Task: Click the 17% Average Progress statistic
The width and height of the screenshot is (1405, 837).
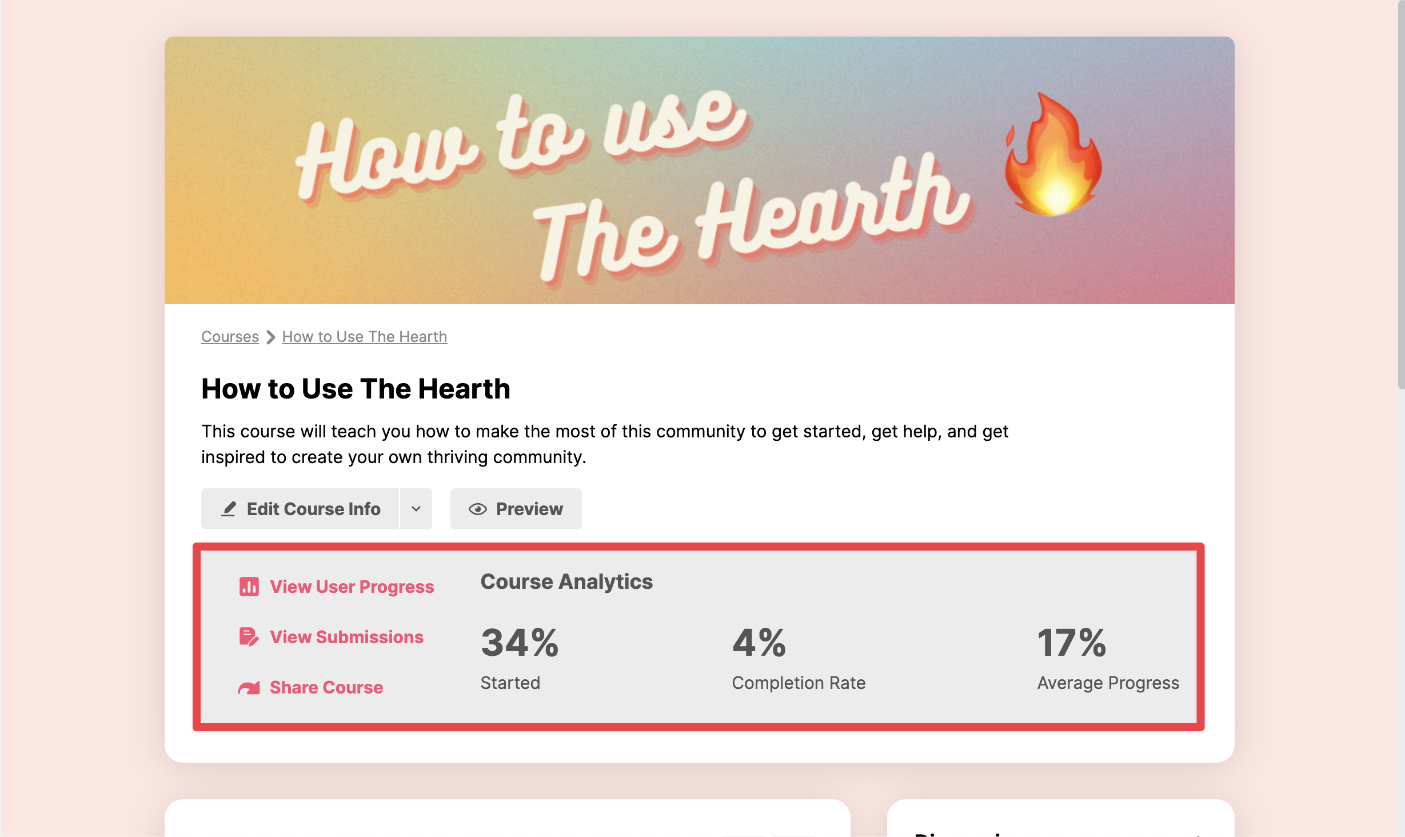Action: (1108, 657)
